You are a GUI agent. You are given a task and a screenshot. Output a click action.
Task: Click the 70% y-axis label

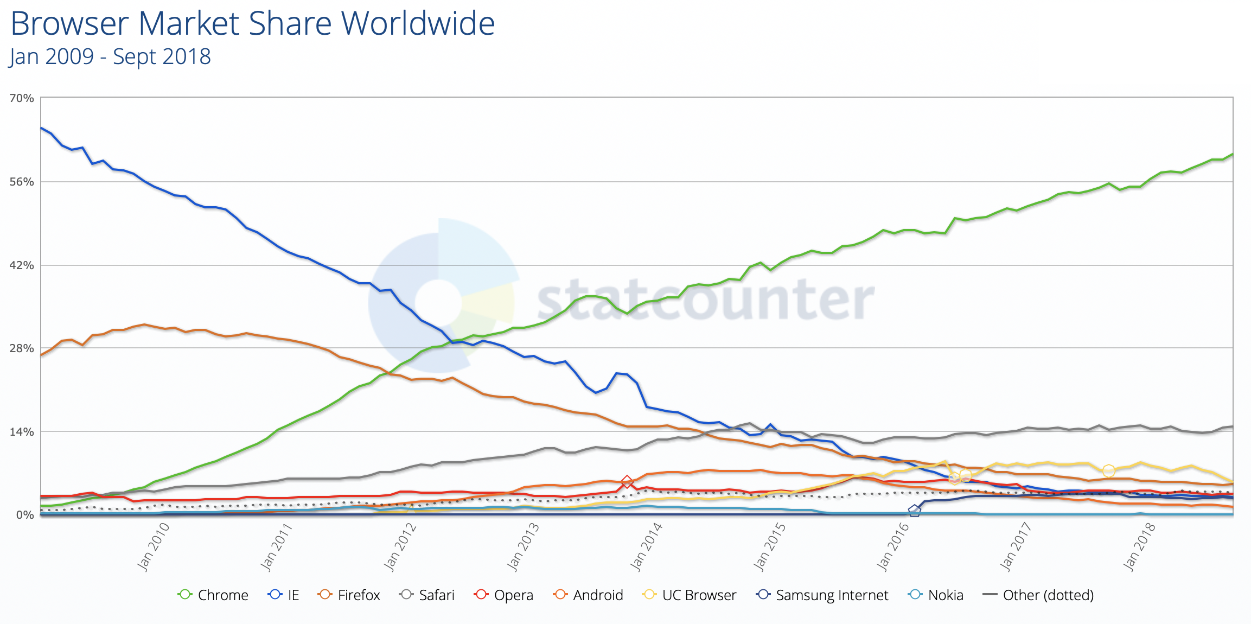pos(22,98)
